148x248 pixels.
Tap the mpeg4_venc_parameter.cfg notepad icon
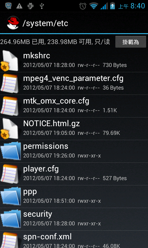10,83
